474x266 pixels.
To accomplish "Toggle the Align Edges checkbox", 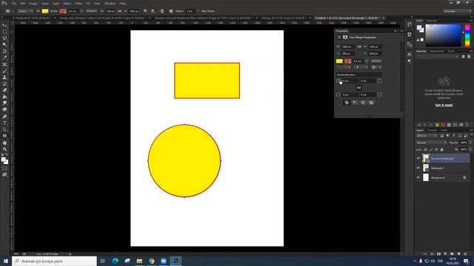I will 198,11.
